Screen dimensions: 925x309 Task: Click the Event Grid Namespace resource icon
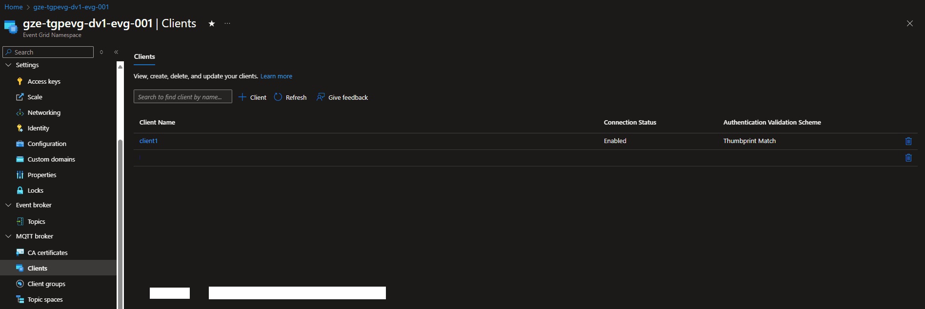click(11, 27)
